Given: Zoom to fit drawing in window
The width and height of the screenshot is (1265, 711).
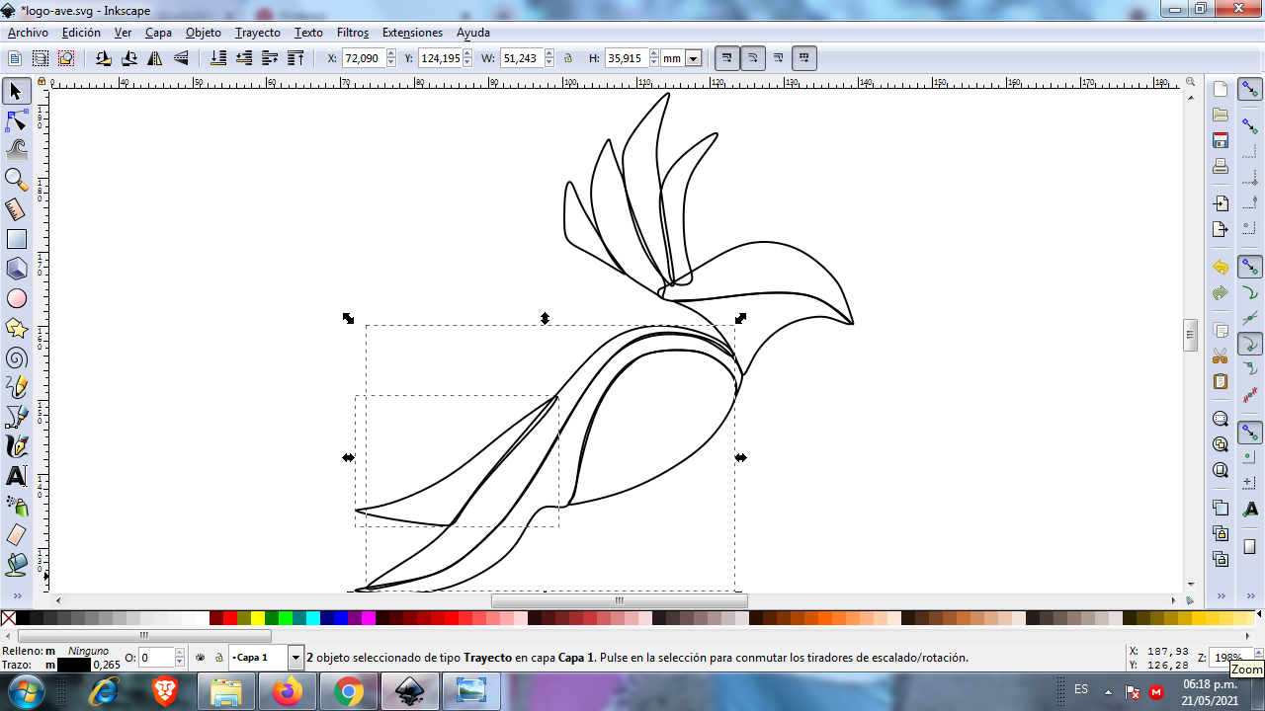Looking at the screenshot, I should pyautogui.click(x=1221, y=444).
